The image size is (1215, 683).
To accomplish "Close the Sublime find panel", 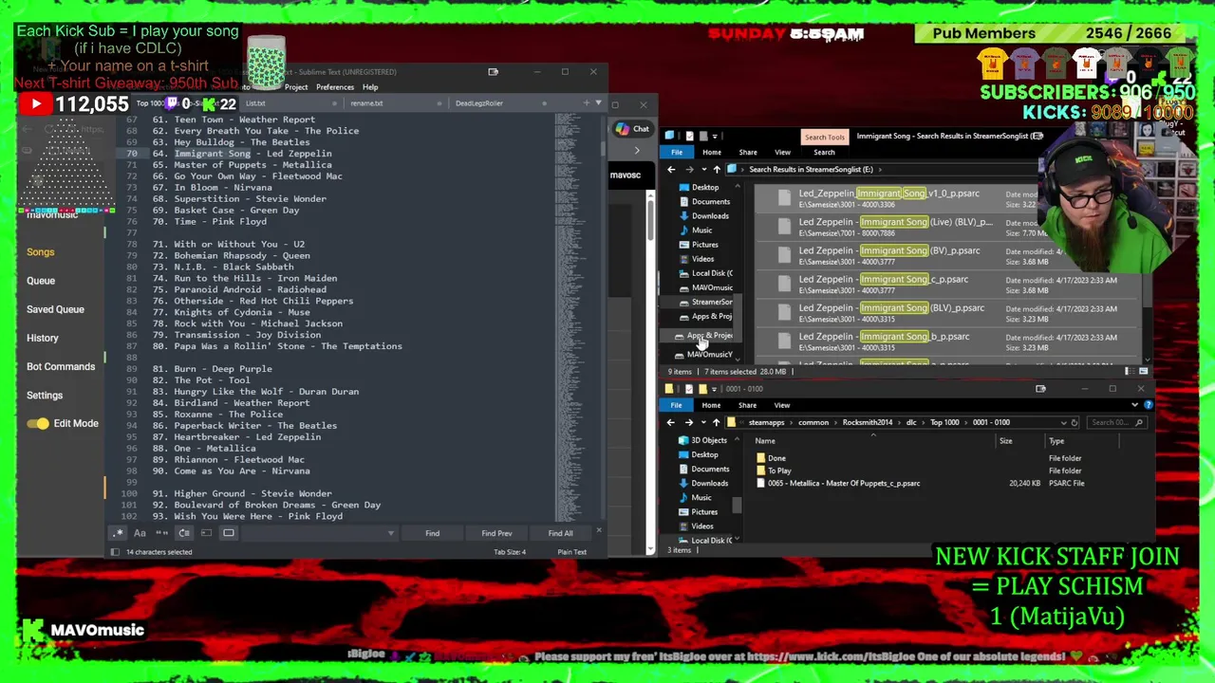I will (598, 532).
